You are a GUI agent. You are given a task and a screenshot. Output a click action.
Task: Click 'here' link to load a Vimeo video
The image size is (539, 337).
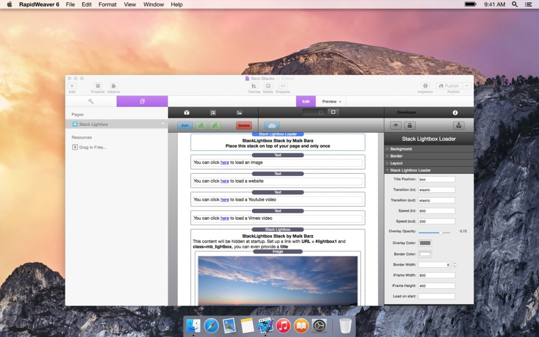[x=224, y=218]
